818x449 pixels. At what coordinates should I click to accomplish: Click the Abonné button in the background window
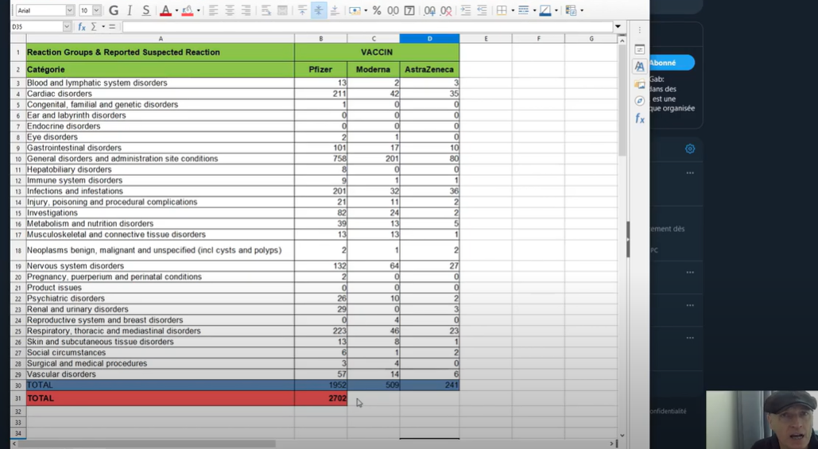(x=672, y=63)
